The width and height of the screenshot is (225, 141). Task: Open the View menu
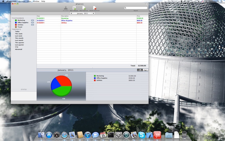[29, 1]
